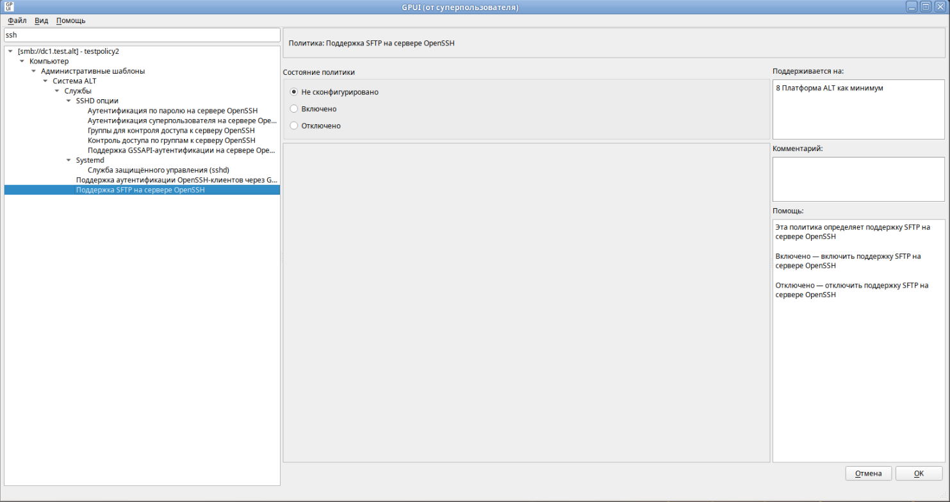Select 'Служба защищённого управления (sshd)'
The image size is (950, 502).
158,170
